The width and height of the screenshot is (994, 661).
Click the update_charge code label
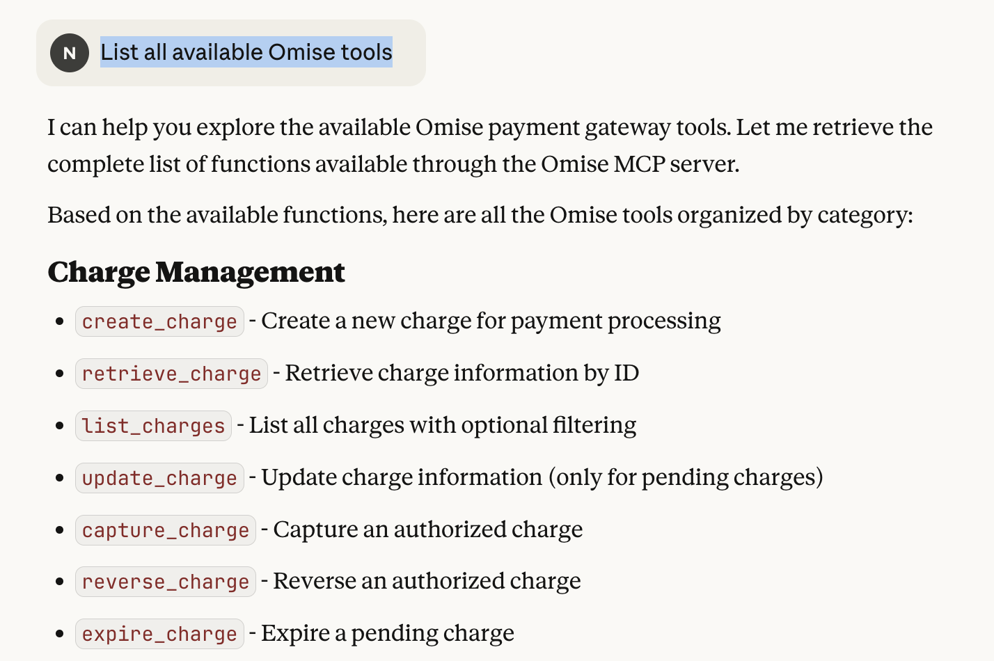tap(159, 478)
